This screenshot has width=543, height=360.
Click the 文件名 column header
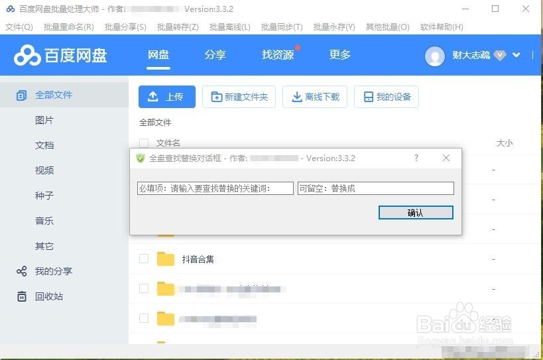click(x=168, y=143)
